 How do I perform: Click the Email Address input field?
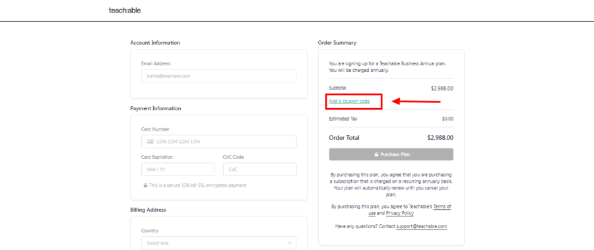coord(219,76)
